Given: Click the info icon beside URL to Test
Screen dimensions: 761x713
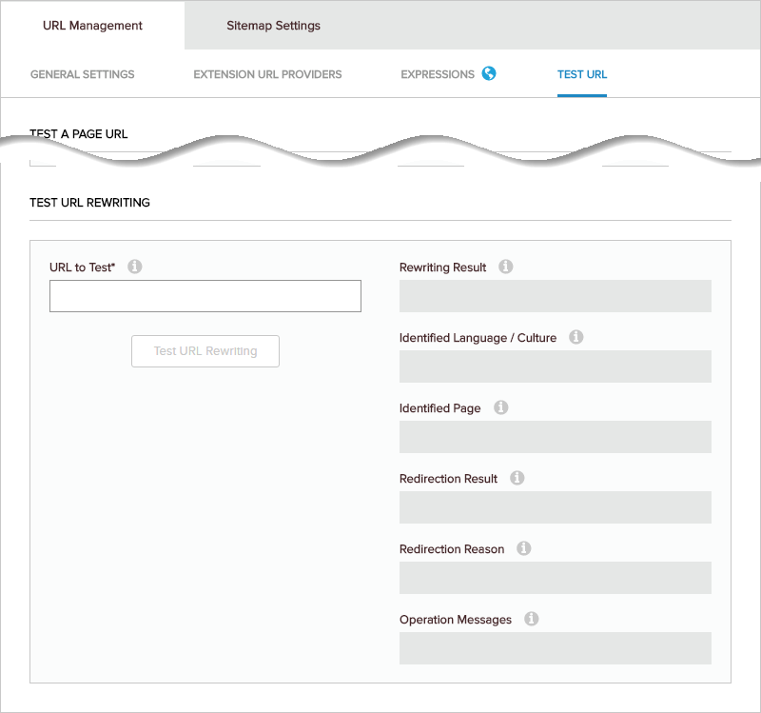Looking at the screenshot, I should tap(134, 267).
